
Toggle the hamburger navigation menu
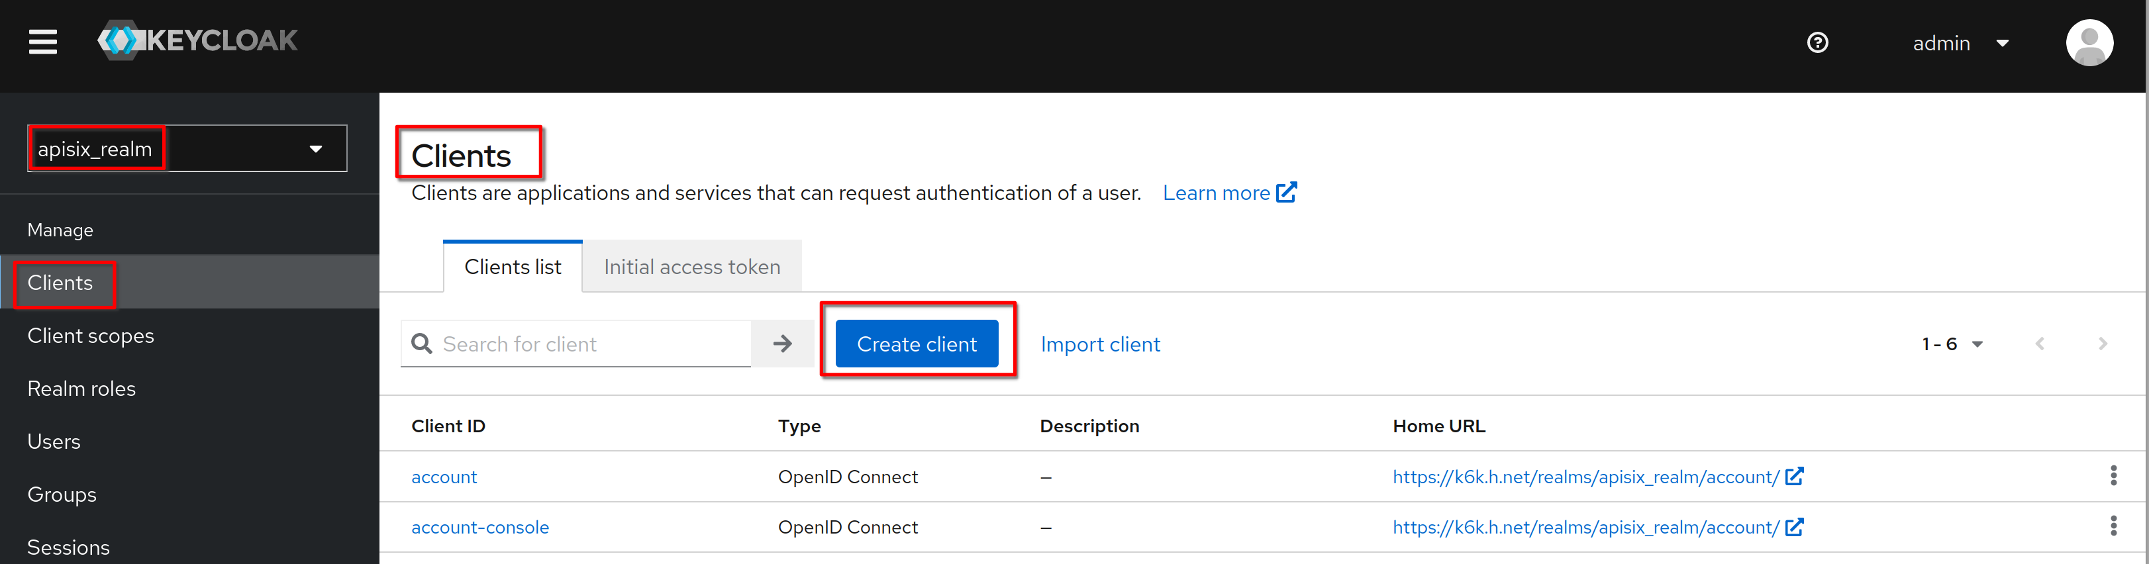pos(42,41)
